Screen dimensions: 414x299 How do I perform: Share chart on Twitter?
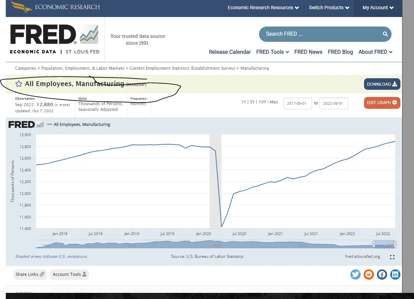point(355,274)
